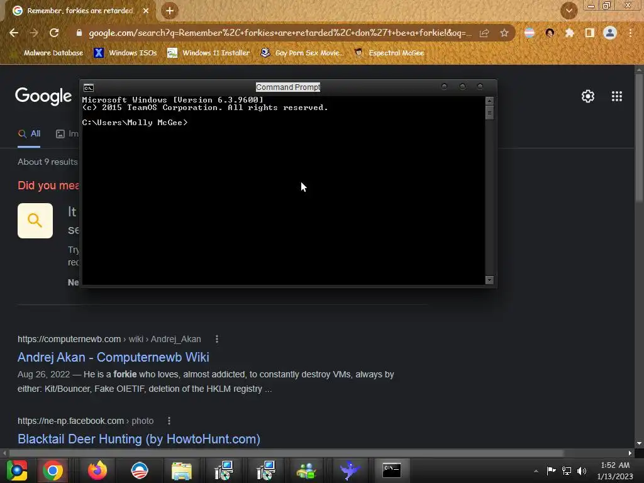Open the Chrome three-dot menu
Viewport: 644px width, 483px height.
630,33
